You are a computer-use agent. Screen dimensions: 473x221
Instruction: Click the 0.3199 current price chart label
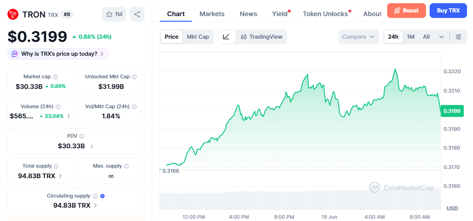click(x=452, y=111)
